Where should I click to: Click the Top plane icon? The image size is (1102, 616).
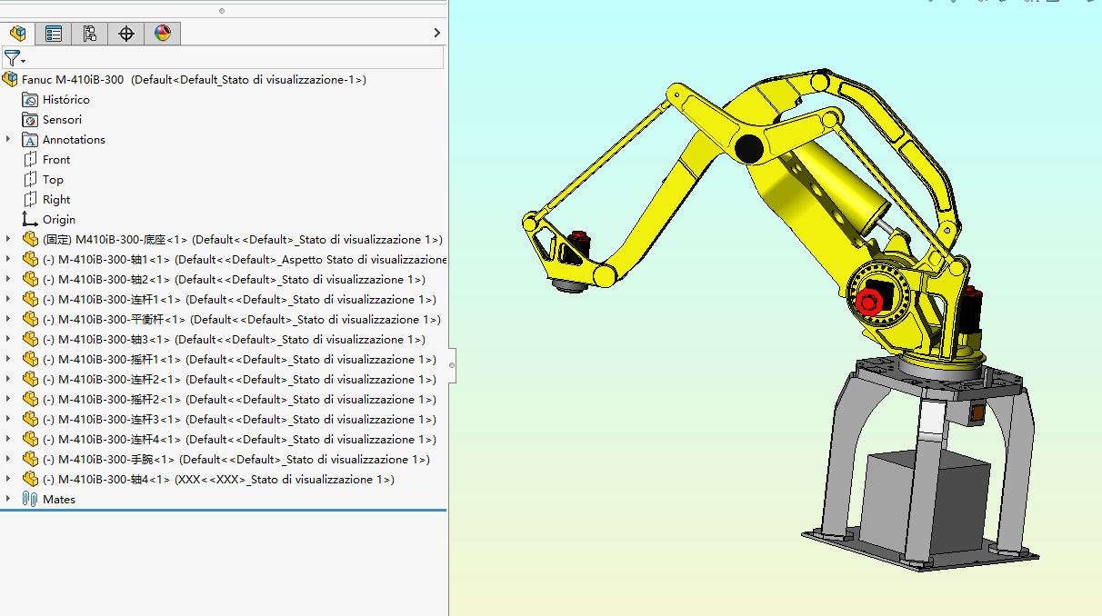30,180
